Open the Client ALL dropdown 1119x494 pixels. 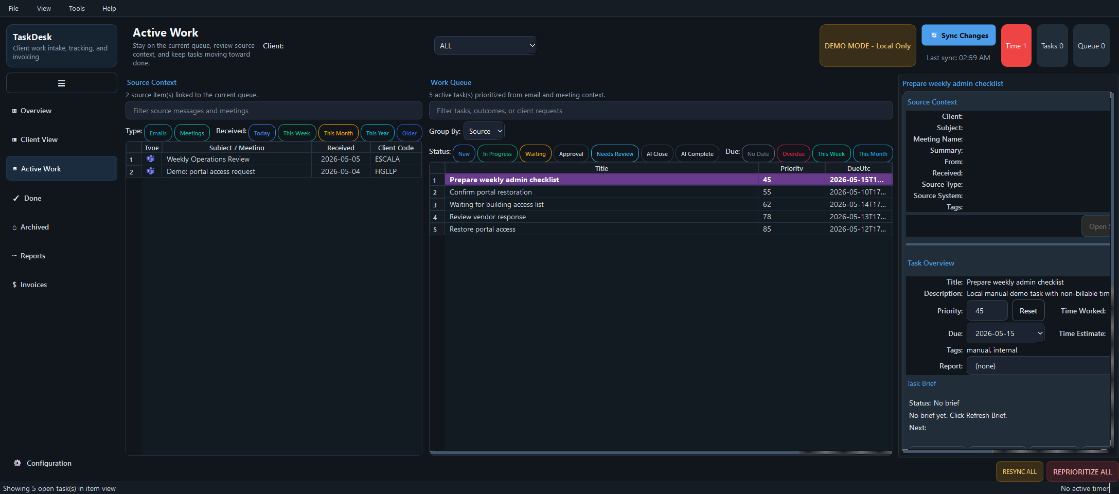(x=485, y=46)
